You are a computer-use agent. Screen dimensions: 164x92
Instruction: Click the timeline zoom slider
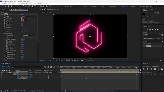[66, 91]
